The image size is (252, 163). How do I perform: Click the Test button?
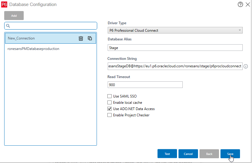167,154
